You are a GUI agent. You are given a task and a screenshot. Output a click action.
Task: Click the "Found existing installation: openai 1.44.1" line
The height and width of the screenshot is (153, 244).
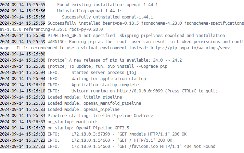pos(107,5)
